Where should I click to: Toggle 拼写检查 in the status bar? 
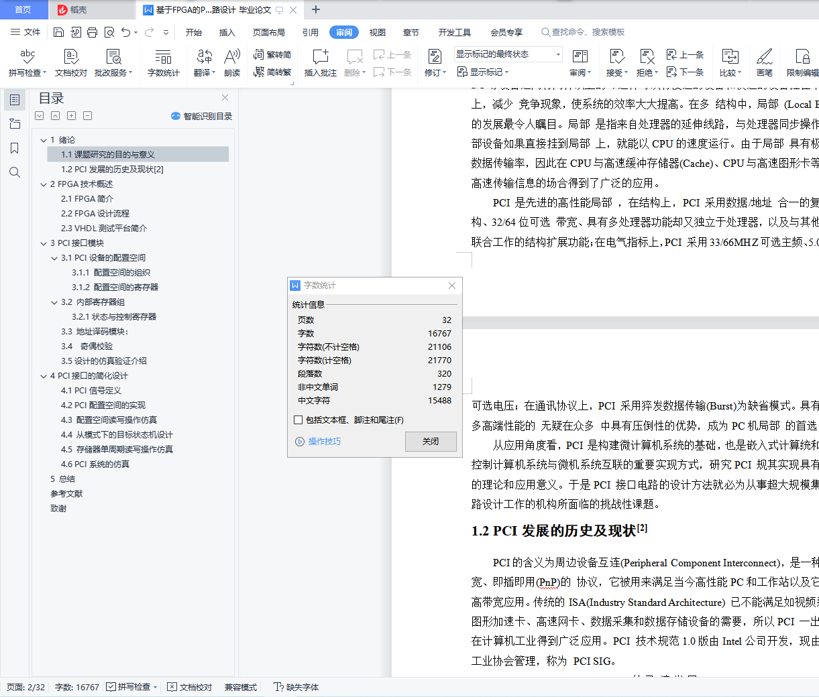tap(132, 687)
